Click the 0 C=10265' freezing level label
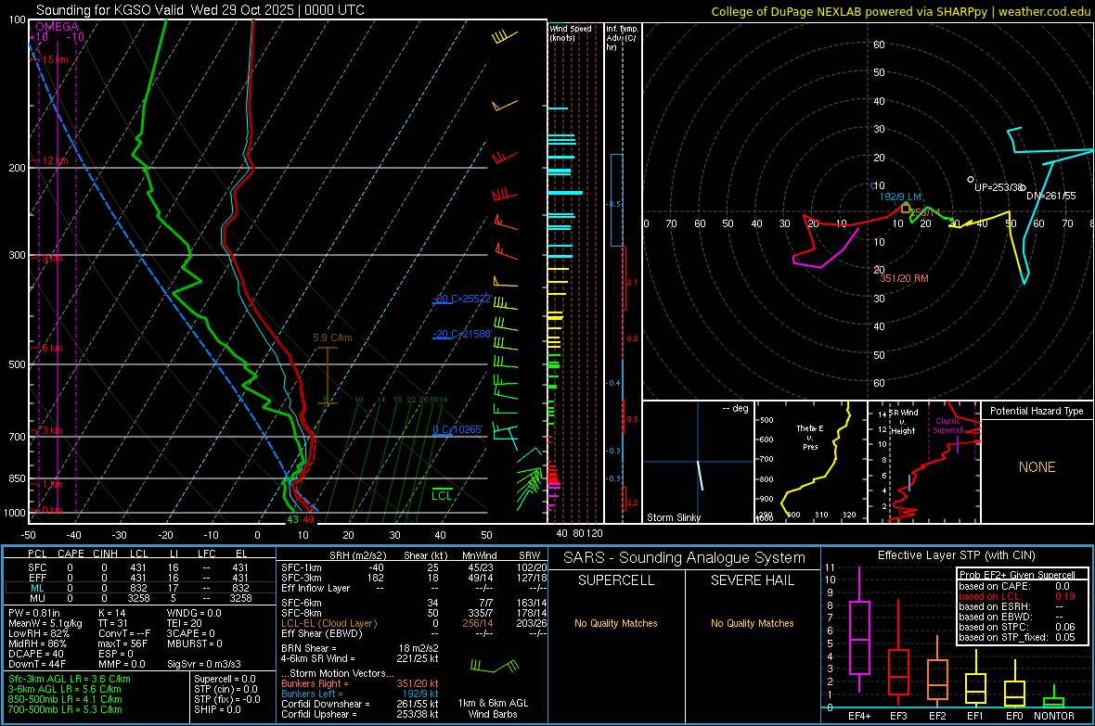 pyautogui.click(x=457, y=429)
